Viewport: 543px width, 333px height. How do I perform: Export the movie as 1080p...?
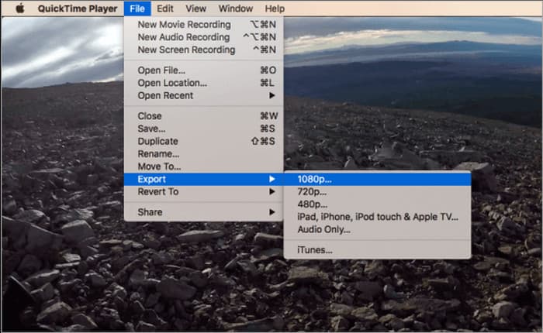(377, 179)
